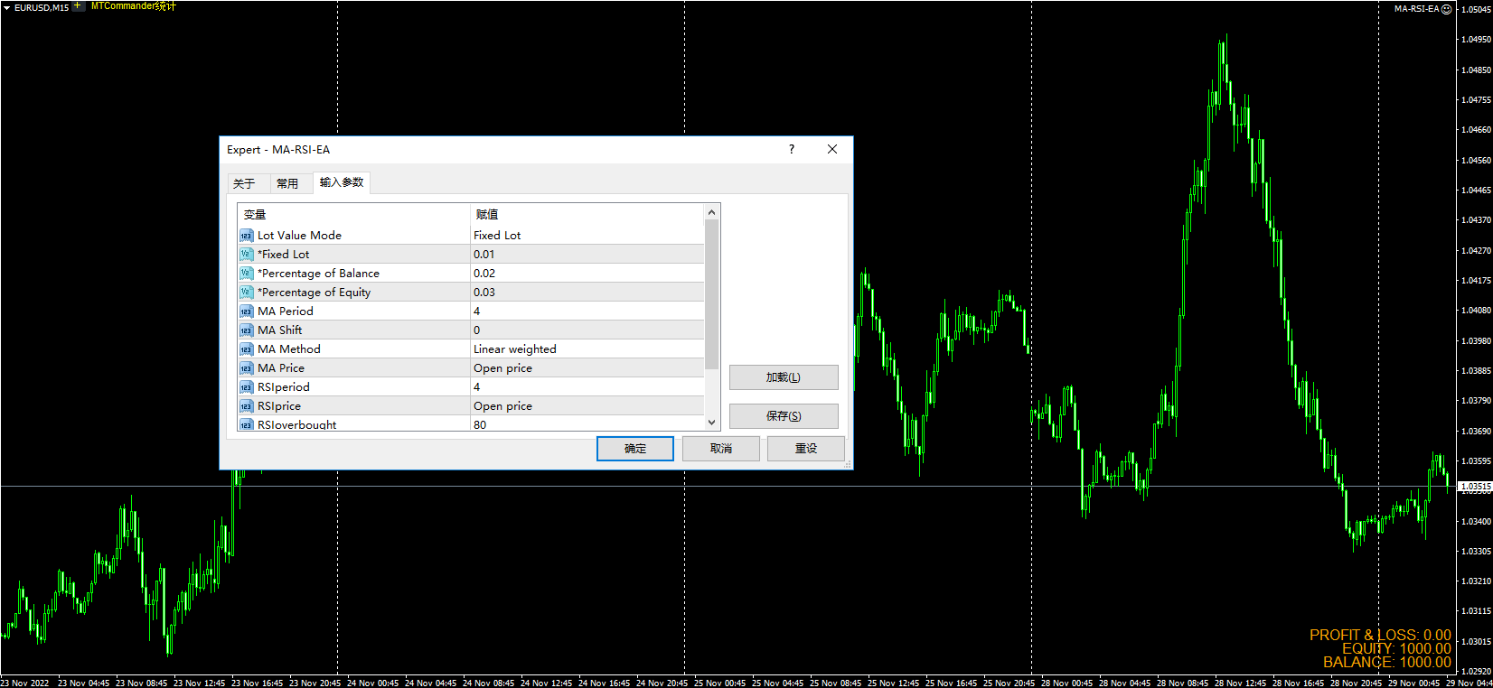Click the parameter list scrollbar thumb
The height and width of the screenshot is (688, 1493).
tap(711, 294)
